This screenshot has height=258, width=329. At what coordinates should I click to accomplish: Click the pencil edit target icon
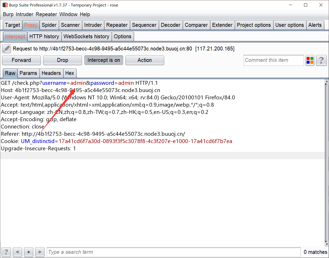coord(7,49)
